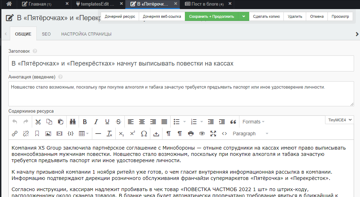Image resolution: width=360 pixels, height=197 pixels.
Task: Apply subscript formatting
Action: (121, 134)
